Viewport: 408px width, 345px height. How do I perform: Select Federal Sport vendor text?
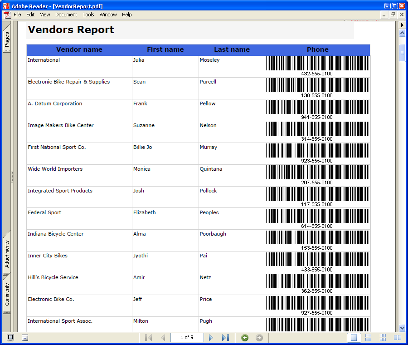click(x=44, y=212)
